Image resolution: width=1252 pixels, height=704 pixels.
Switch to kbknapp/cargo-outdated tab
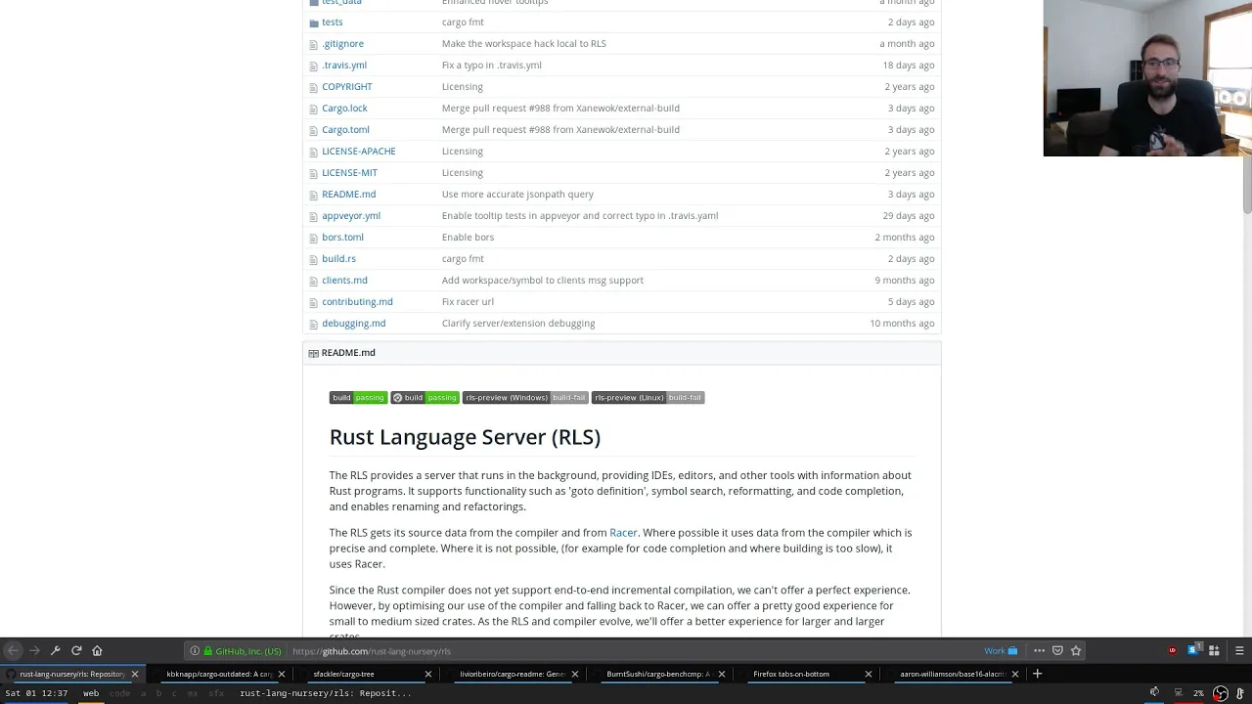[219, 674]
